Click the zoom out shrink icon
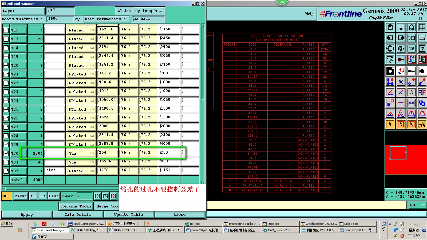The height and width of the screenshot is (240, 427). (401, 49)
